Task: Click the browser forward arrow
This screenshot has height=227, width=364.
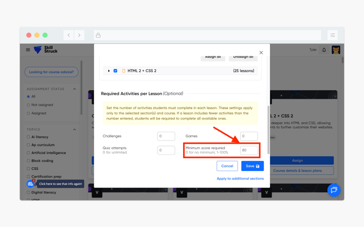Action: [79, 35]
